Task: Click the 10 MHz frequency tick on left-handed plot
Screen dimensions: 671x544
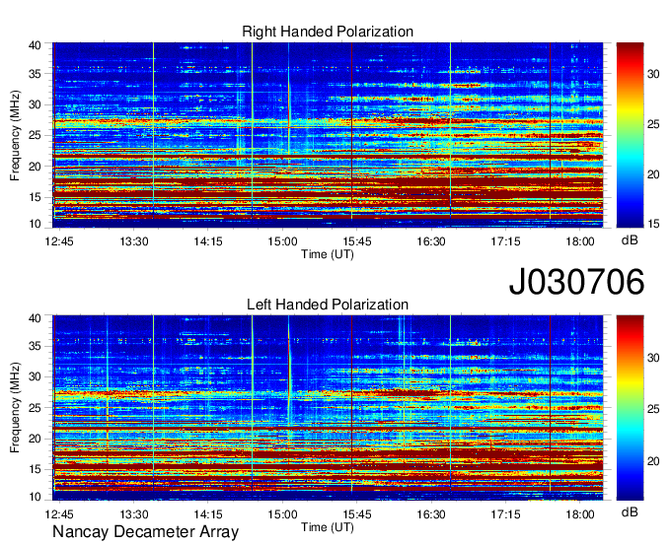Action: pos(36,497)
